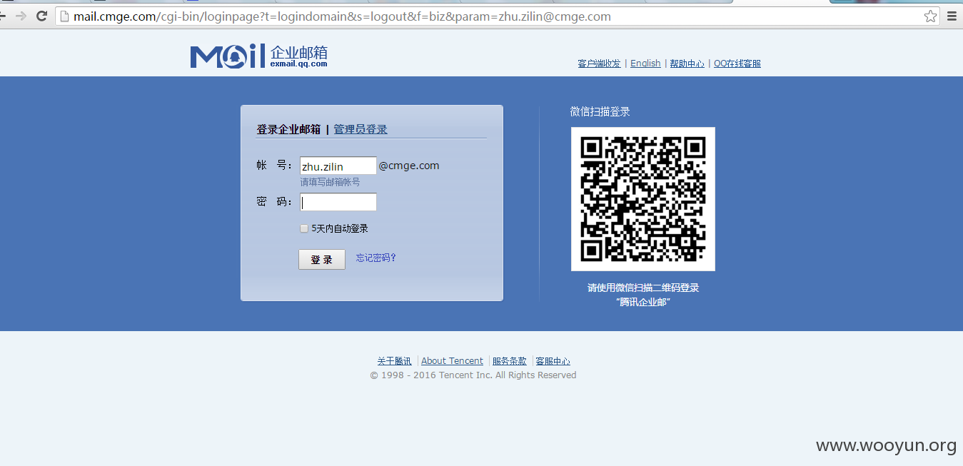Click the @cmge.com domain text
The image size is (963, 466).
tap(409, 166)
